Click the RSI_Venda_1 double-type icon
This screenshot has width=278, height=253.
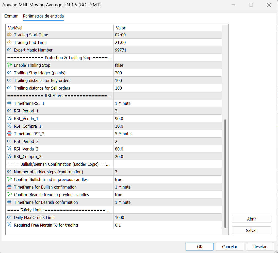click(x=9, y=119)
